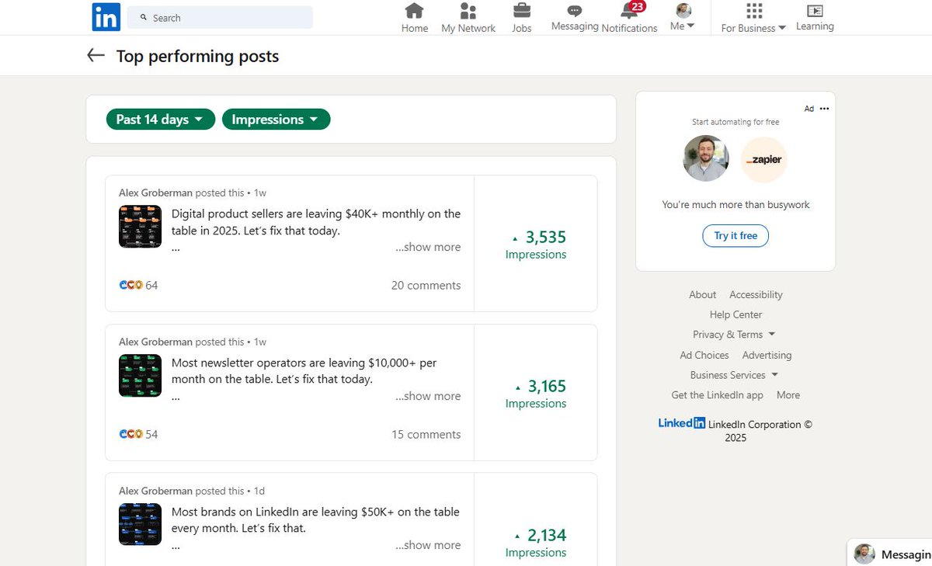Select the Messaging nav label
Image resolution: width=932 pixels, height=566 pixels.
pos(575,26)
